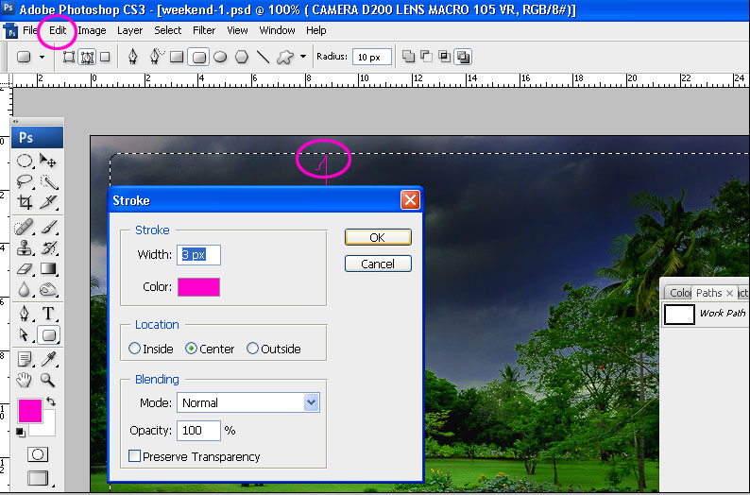This screenshot has width=750, height=495.
Task: Open the Filter menu
Action: pyautogui.click(x=204, y=30)
